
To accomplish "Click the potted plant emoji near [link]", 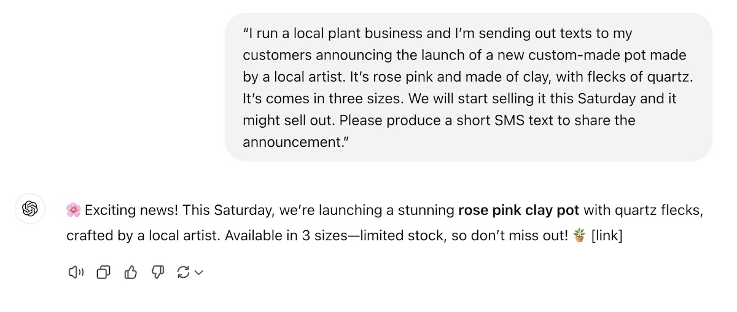I will pos(579,235).
